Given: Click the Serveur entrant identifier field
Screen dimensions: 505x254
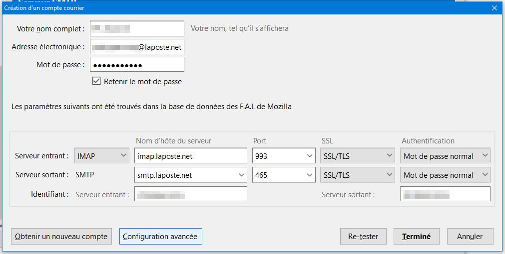Looking at the screenshot, I should (191, 194).
